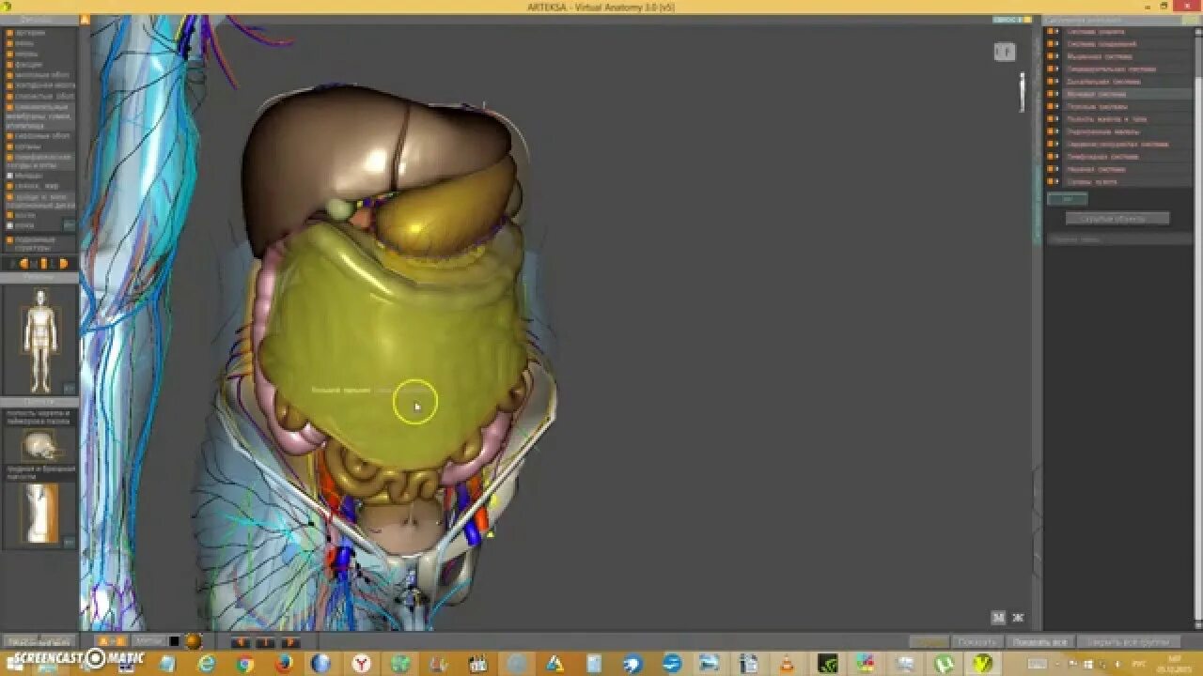
Task: Expand the Нервная система small square
Action: point(1056,169)
